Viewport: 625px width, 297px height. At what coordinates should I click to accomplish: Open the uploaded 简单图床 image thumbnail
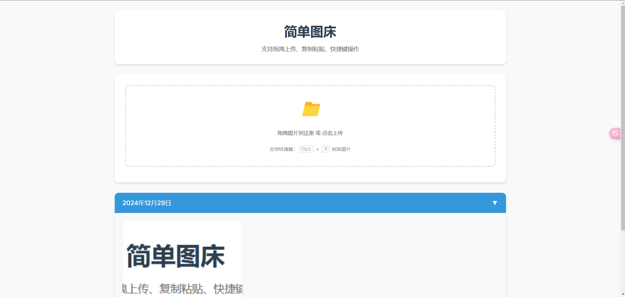[x=182, y=257]
